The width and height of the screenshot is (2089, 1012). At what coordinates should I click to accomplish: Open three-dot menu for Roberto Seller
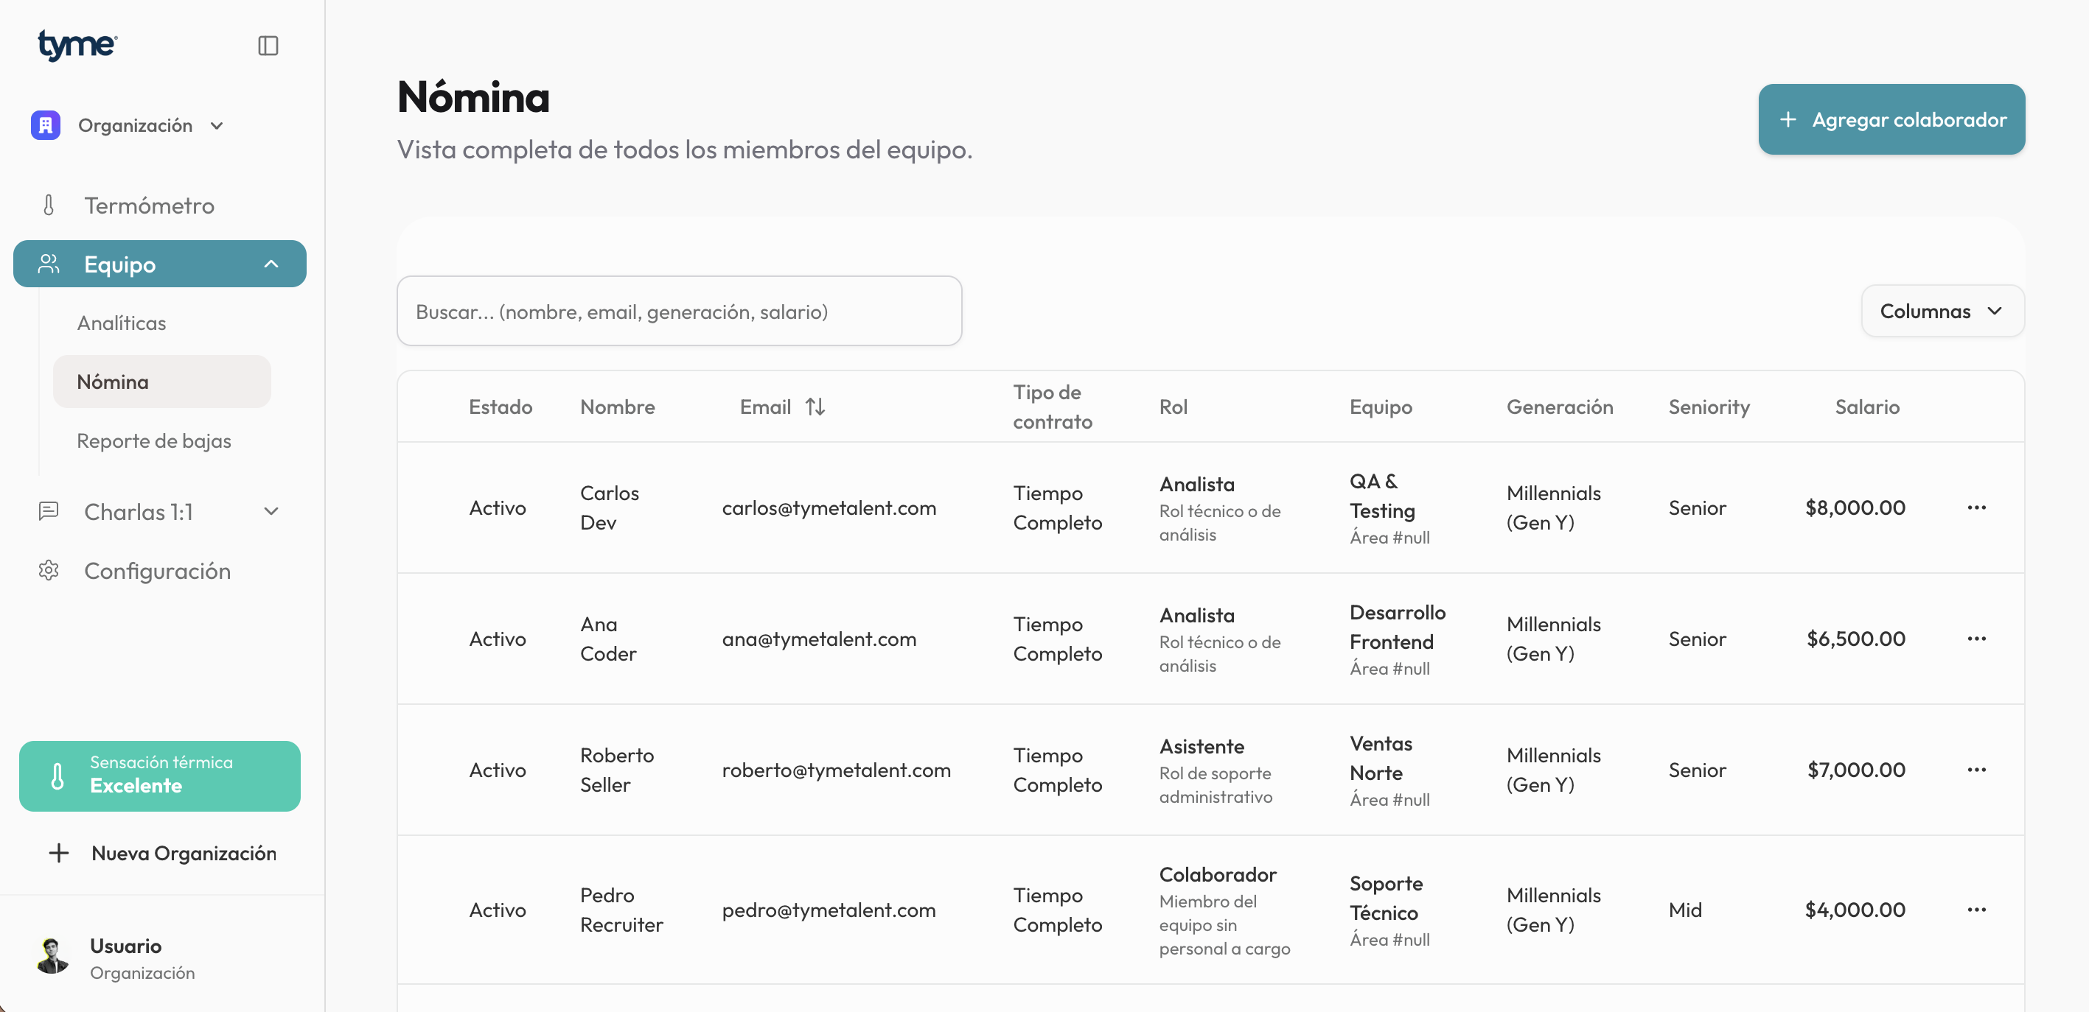coord(1976,770)
